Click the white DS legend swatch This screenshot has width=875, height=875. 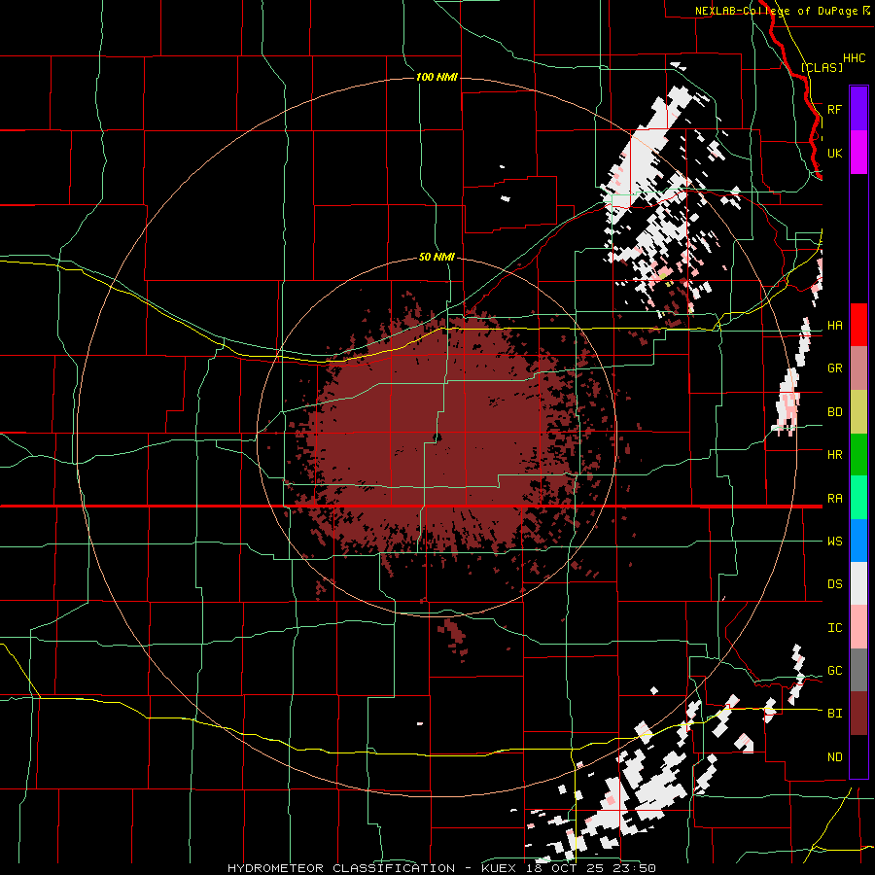coord(858,583)
